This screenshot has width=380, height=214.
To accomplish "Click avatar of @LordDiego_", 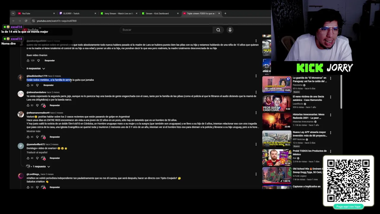I will (x=20, y=176).
